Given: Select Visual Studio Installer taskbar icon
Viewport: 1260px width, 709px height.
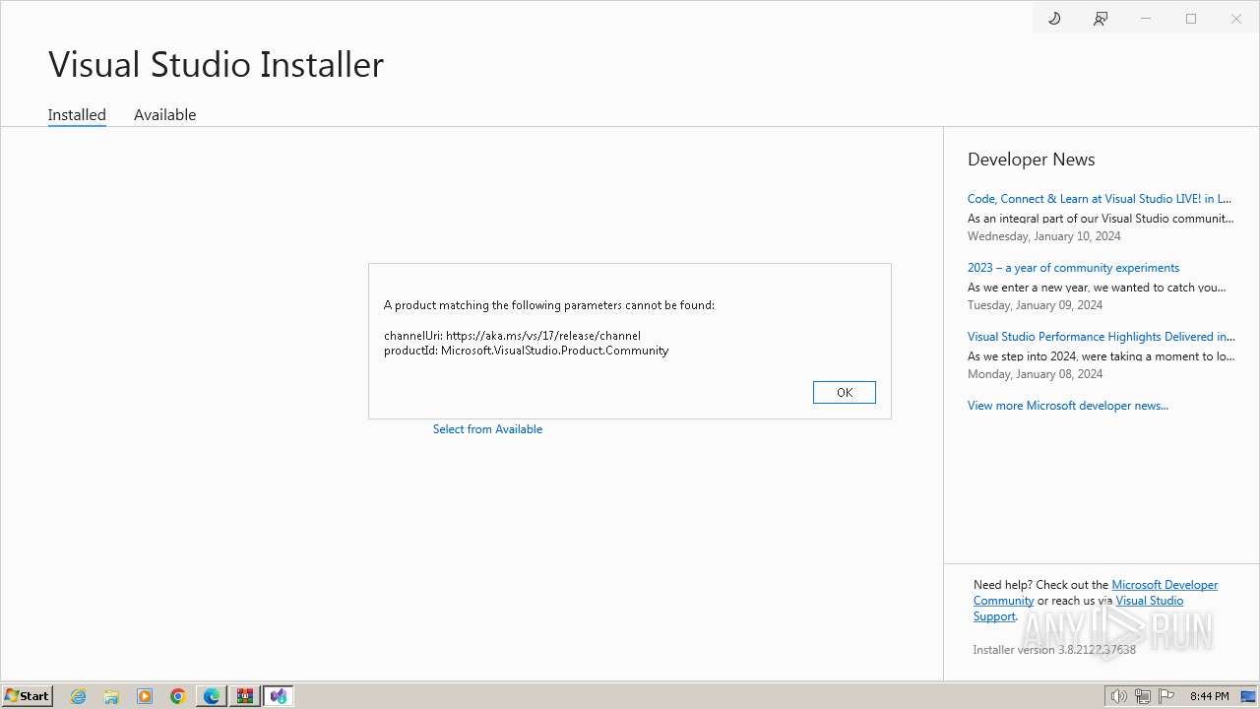Looking at the screenshot, I should click(279, 696).
